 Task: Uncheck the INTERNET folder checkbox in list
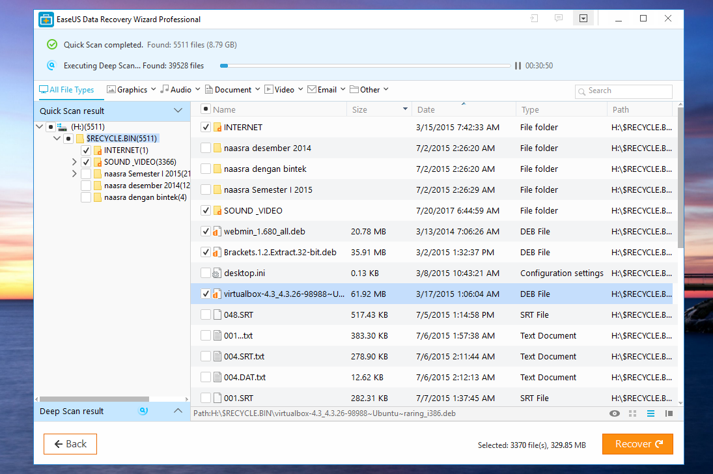[206, 128]
